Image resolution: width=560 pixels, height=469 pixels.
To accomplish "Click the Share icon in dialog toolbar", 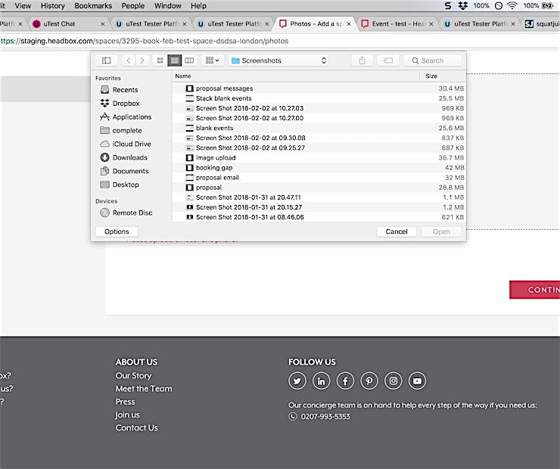I will pyautogui.click(x=362, y=61).
